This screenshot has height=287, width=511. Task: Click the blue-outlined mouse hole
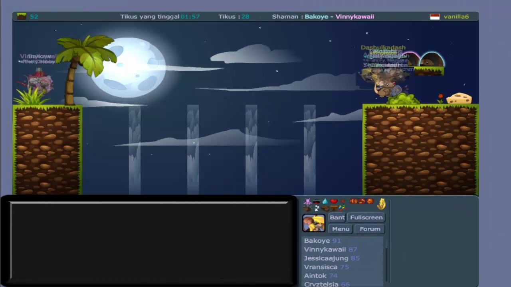[x=432, y=59]
